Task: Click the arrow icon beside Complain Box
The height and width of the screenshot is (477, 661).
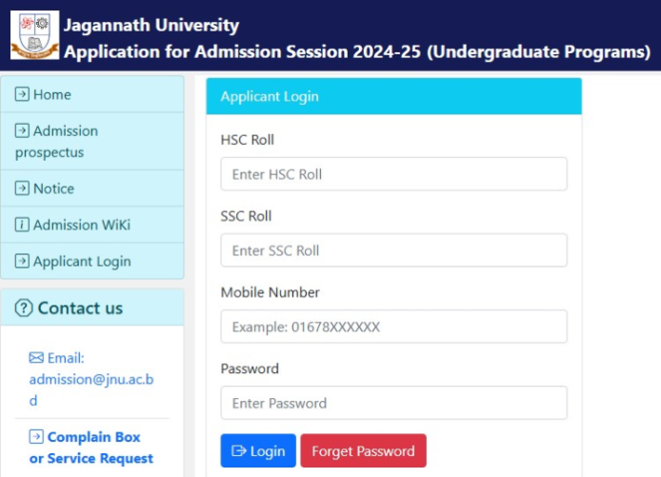Action: pos(36,437)
